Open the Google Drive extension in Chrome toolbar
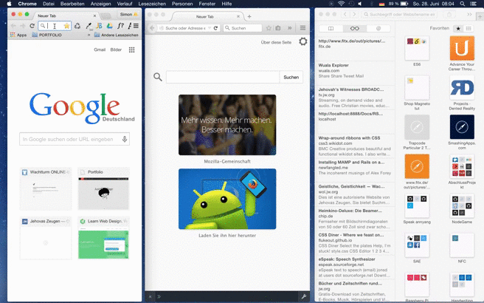The height and width of the screenshot is (303, 484). 109,26
